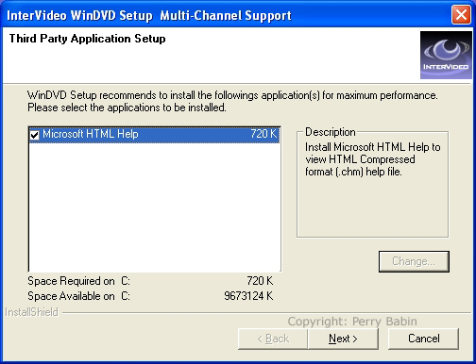Select the Microsoft HTML Help list item
This screenshot has width=476, height=364.
pyautogui.click(x=154, y=135)
